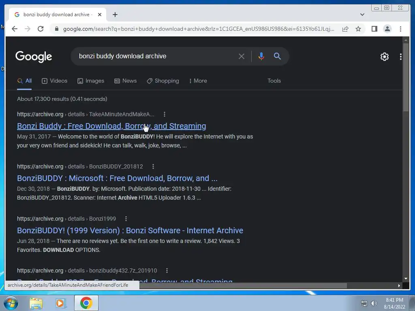Open a new browser tab

point(115,15)
